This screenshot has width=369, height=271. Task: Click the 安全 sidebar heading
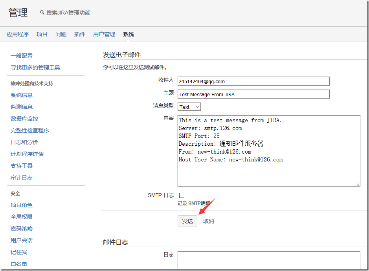click(15, 193)
